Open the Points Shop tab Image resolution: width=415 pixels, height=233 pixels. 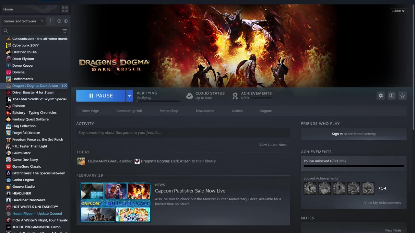tap(169, 111)
